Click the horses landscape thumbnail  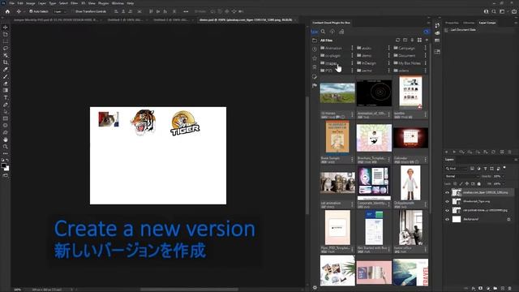337,93
